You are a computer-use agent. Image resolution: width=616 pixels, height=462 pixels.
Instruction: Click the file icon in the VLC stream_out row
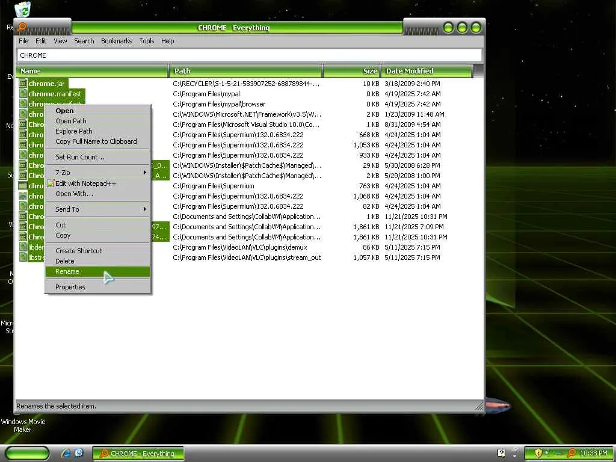[x=23, y=257]
